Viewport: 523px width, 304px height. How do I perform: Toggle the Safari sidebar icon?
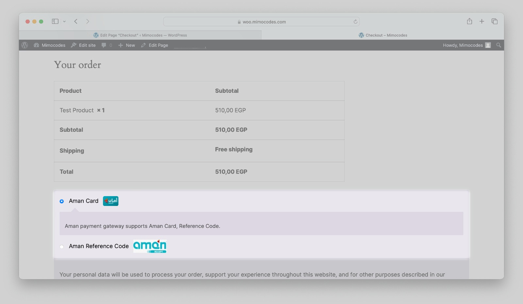(x=55, y=21)
